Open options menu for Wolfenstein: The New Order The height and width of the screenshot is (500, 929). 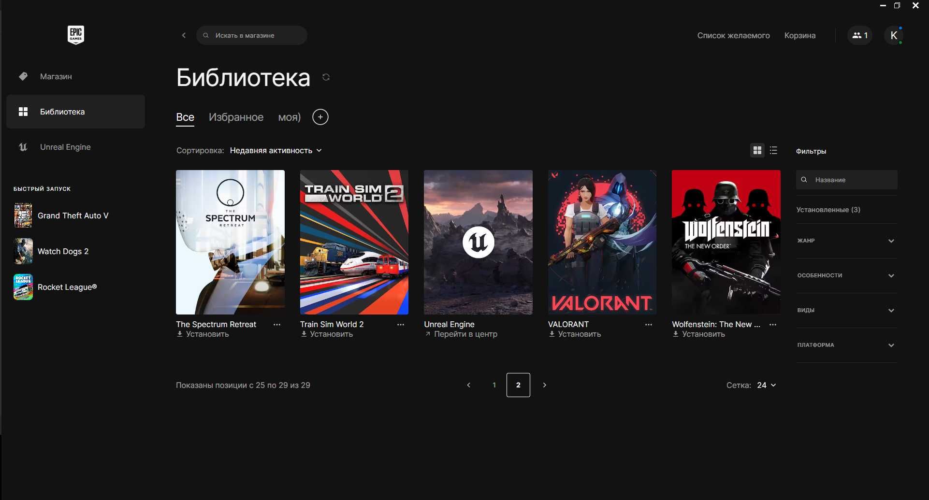[773, 325]
